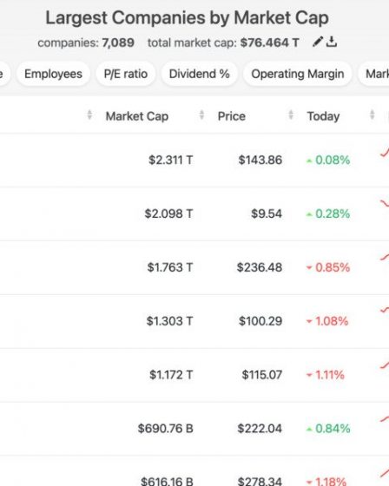
Task: Click sort arrows right of Today column
Action: tap(373, 115)
